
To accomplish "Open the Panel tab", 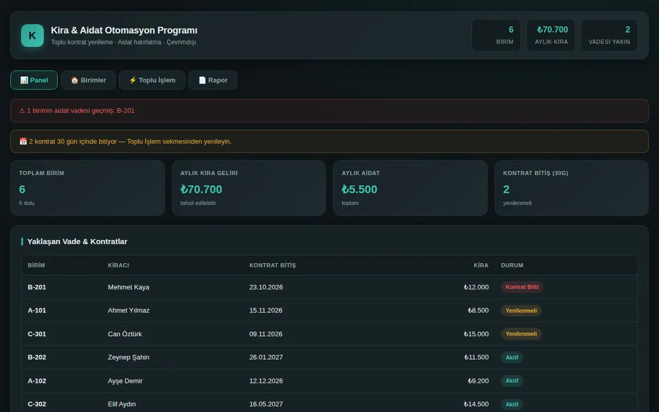I will coord(34,80).
